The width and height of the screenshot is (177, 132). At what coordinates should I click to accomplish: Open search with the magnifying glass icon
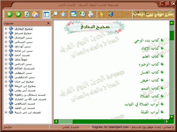coord(55,14)
